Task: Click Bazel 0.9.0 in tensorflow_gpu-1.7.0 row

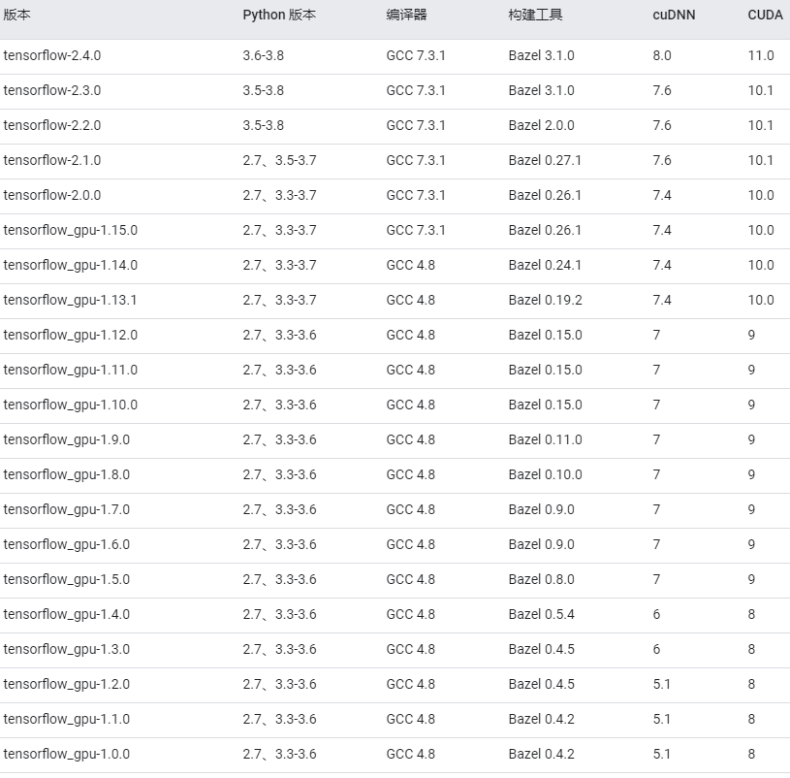Action: 542,509
